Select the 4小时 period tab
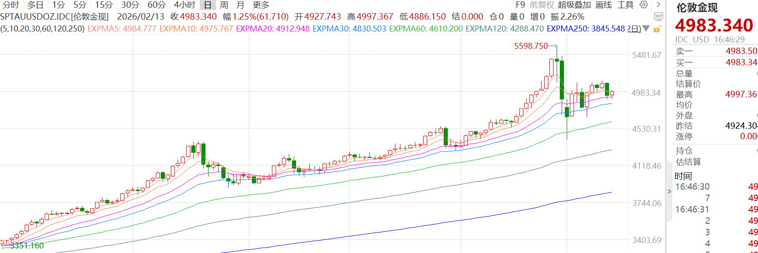This screenshot has width=758, height=253. 184,5
